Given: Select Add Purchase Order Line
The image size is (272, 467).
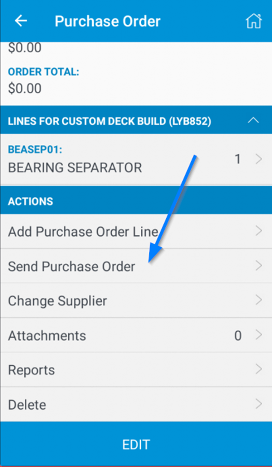Looking at the screenshot, I should point(83,231).
